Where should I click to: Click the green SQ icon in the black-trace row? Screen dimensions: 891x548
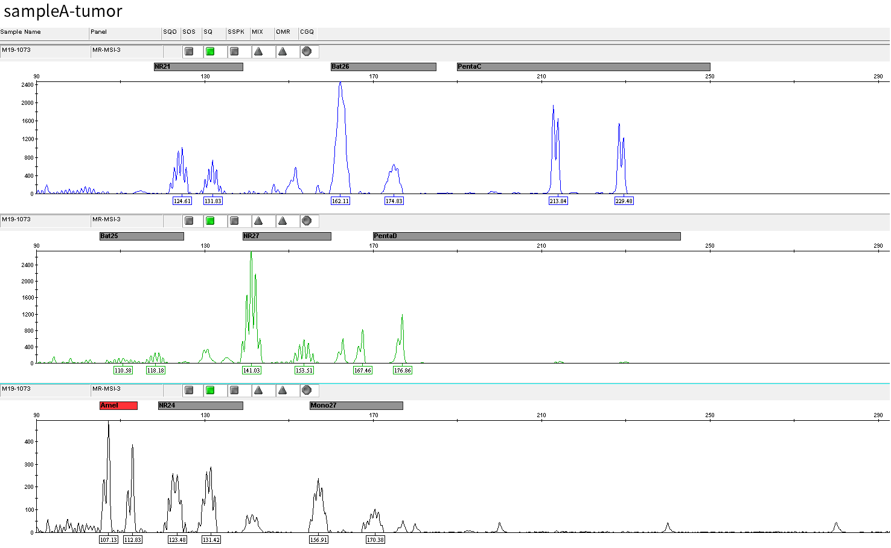210,391
